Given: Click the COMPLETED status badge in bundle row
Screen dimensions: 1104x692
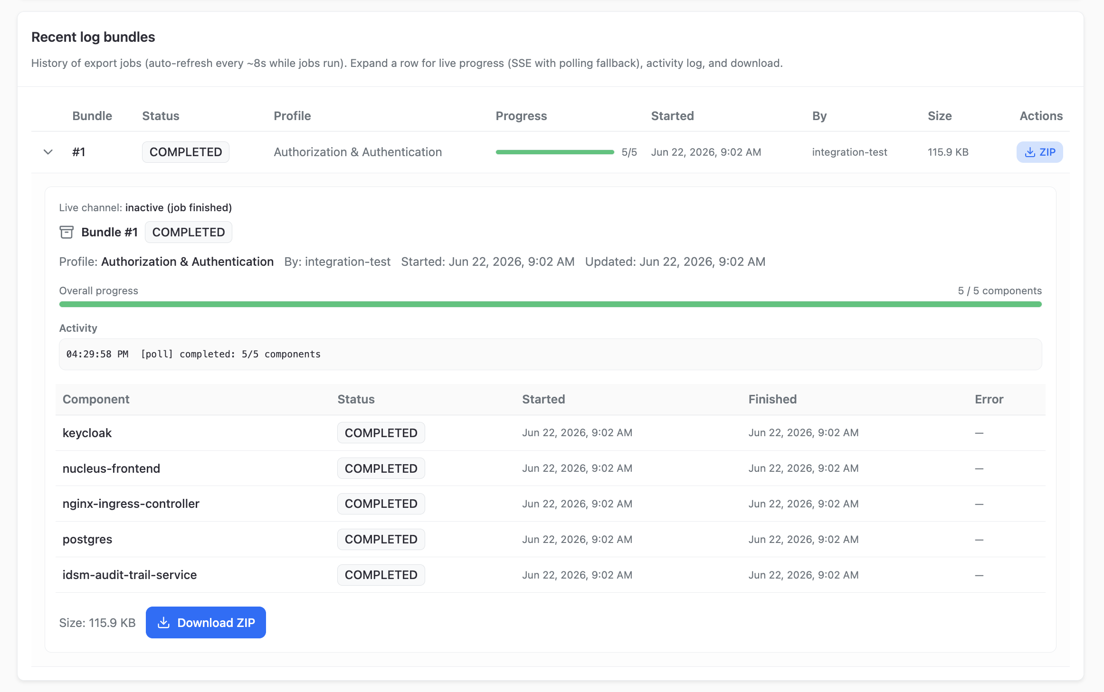Looking at the screenshot, I should point(186,152).
